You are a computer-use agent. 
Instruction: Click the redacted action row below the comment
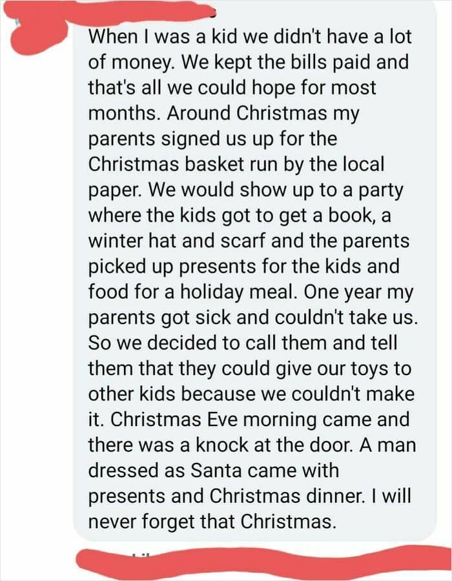pos(258,559)
